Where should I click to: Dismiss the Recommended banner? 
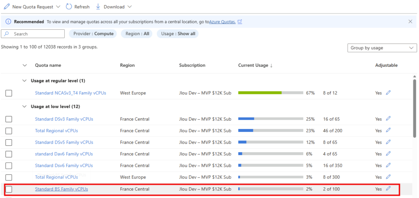(x=410, y=22)
